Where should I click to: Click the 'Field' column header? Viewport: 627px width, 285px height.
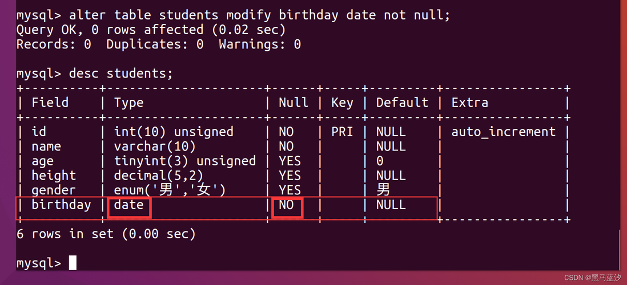50,103
